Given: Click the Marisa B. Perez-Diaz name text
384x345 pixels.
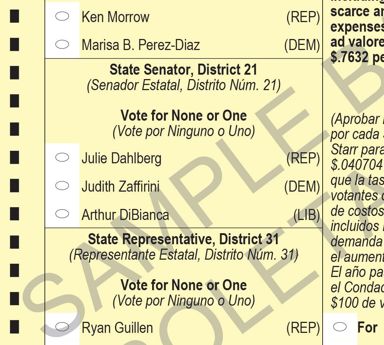Looking at the screenshot, I should 141,45.
